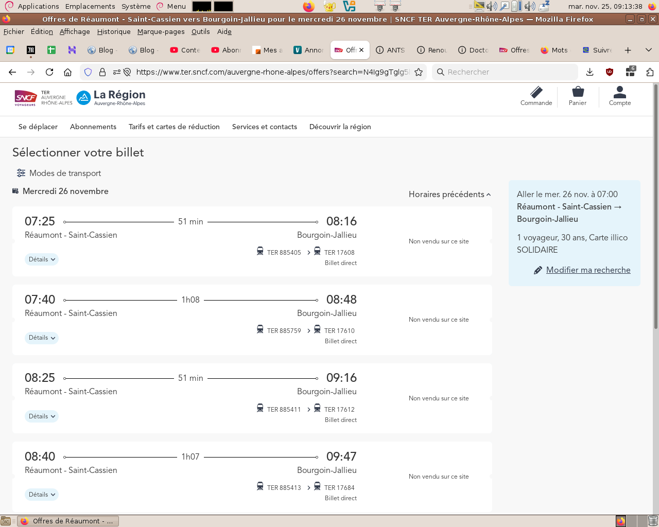Open Tarifs et cartes de réduction

click(x=174, y=127)
